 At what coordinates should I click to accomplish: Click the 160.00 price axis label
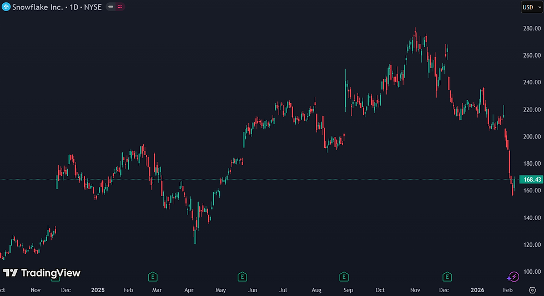[x=532, y=191]
